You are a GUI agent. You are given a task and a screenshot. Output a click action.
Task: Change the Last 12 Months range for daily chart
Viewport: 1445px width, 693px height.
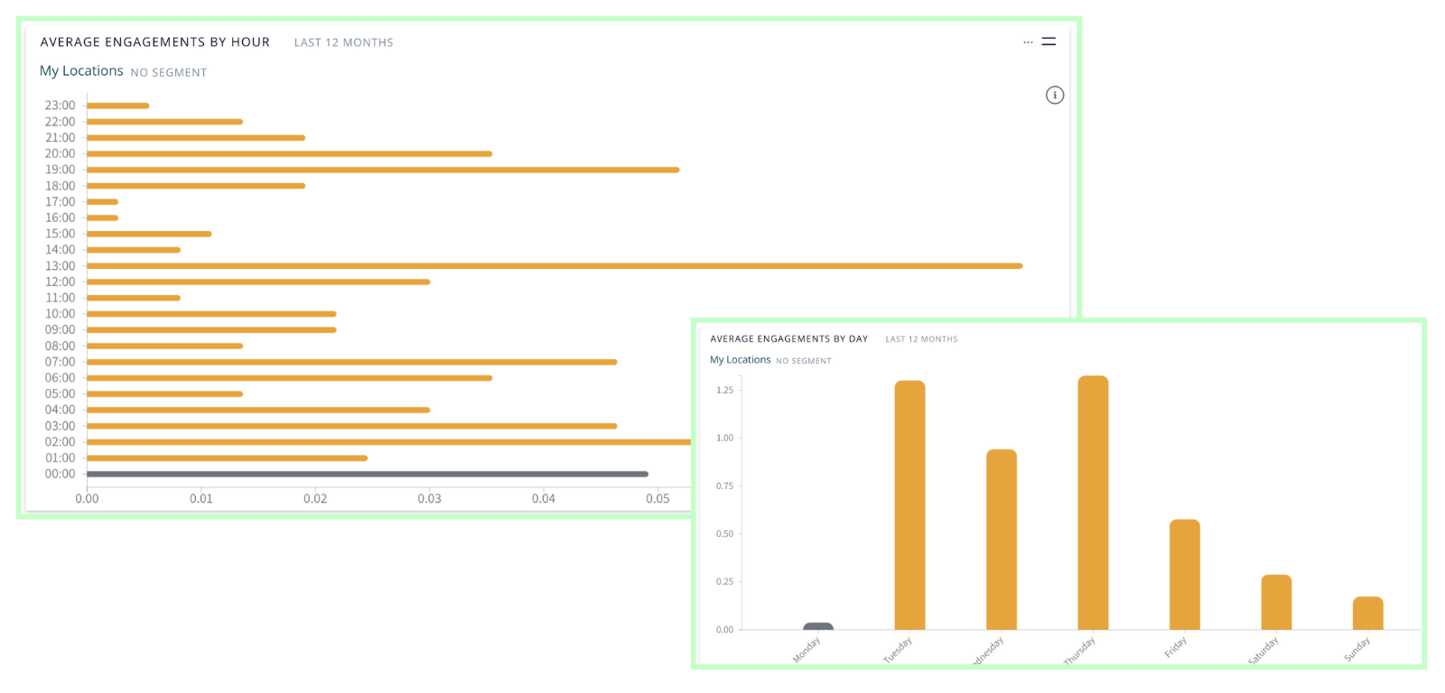pos(921,339)
